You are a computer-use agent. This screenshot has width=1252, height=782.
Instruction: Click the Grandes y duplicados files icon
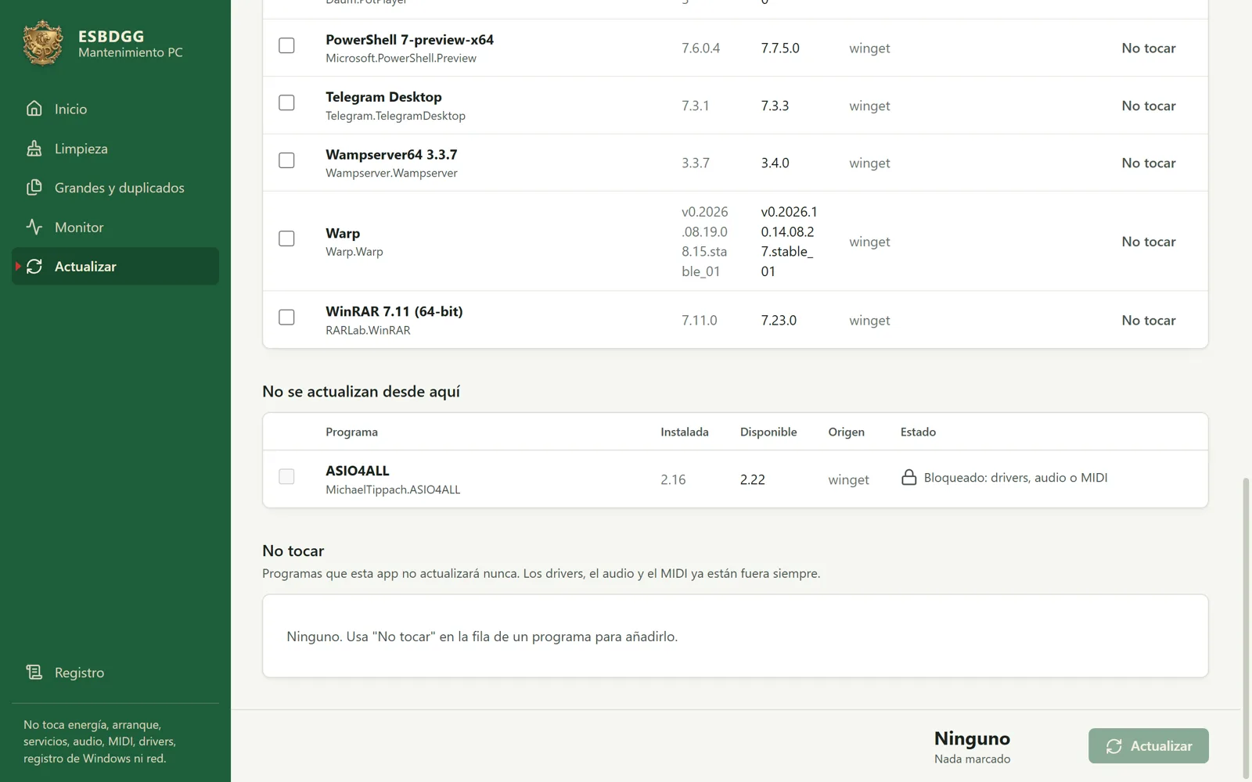[x=34, y=188]
